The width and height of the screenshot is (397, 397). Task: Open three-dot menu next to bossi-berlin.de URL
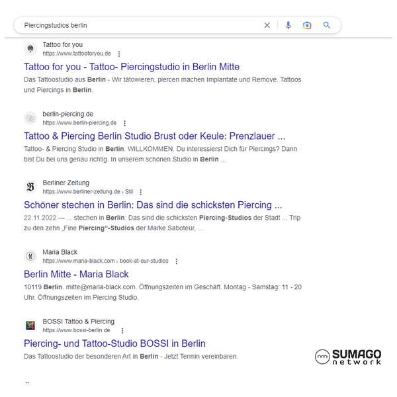[122, 330]
